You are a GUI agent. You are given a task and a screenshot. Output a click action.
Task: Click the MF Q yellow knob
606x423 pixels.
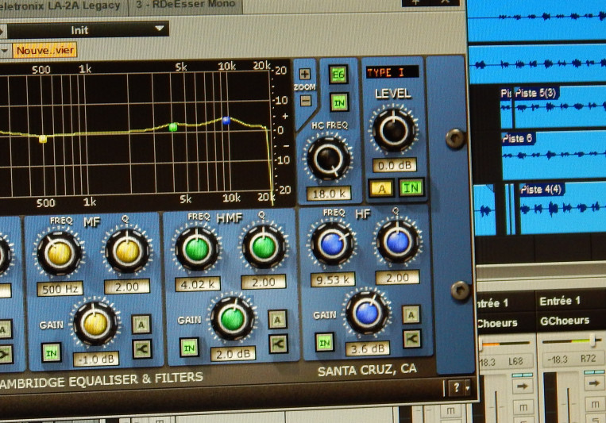click(x=127, y=251)
